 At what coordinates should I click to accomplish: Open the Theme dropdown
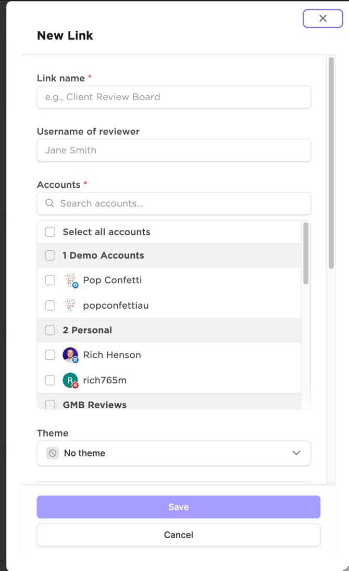click(x=173, y=453)
